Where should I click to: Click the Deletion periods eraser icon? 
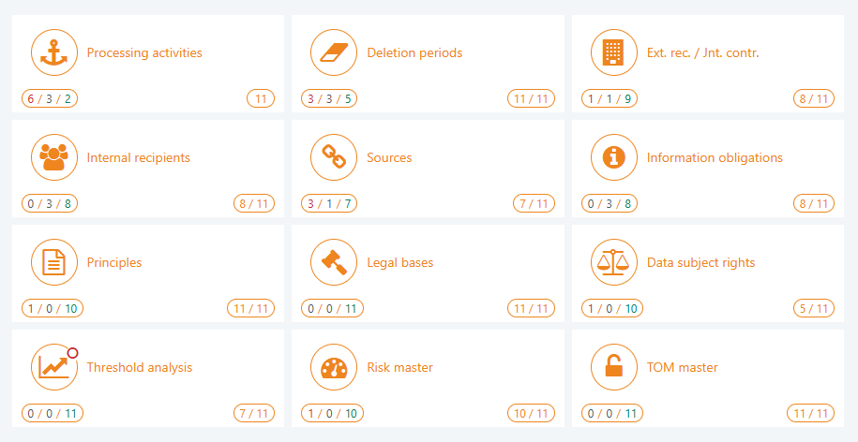coord(334,52)
